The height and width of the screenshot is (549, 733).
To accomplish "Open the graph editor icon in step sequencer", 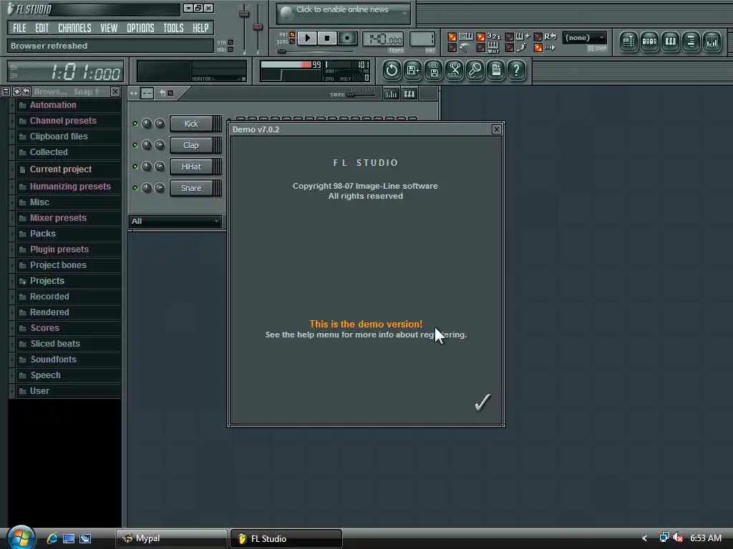I will click(391, 94).
